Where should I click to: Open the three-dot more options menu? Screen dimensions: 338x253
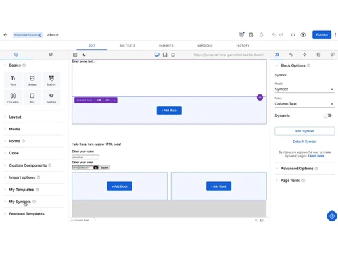[x=335, y=35]
